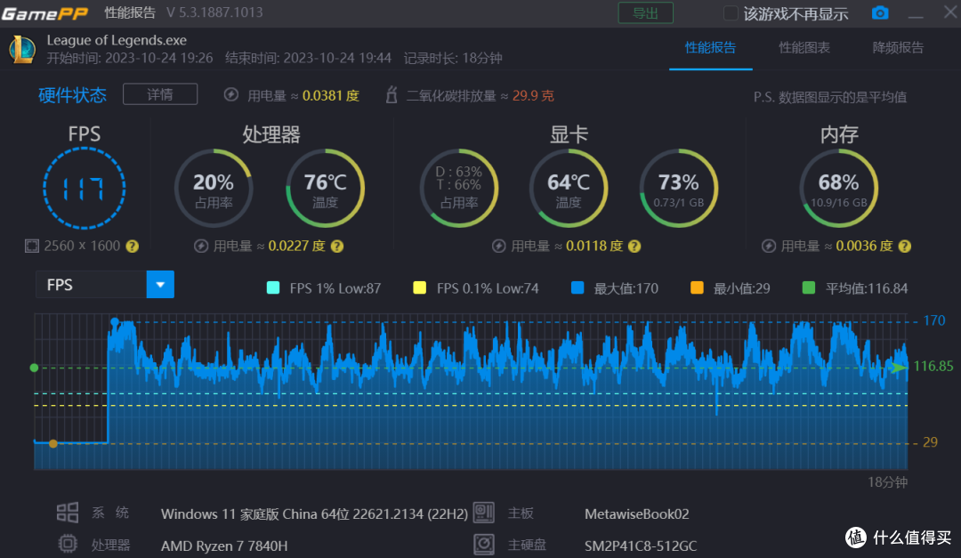Click the resolution screen icon beside 2560 x 1600
Image resolution: width=961 pixels, height=558 pixels.
pyautogui.click(x=32, y=246)
